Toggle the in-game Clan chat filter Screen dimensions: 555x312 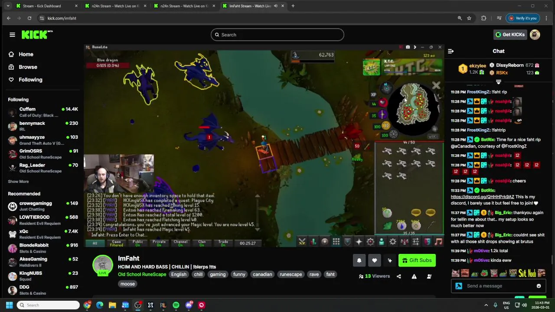[202, 243]
